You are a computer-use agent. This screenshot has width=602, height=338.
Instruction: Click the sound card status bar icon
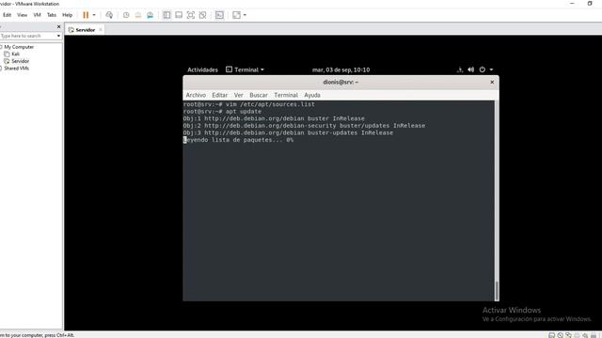[x=585, y=335]
